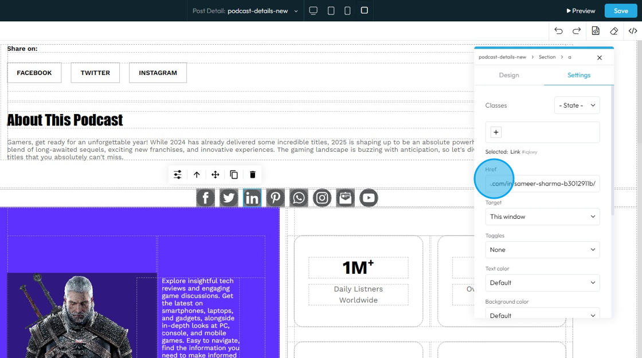The width and height of the screenshot is (642, 358).
Task: Open element settings sliders icon
Action: [x=177, y=175]
